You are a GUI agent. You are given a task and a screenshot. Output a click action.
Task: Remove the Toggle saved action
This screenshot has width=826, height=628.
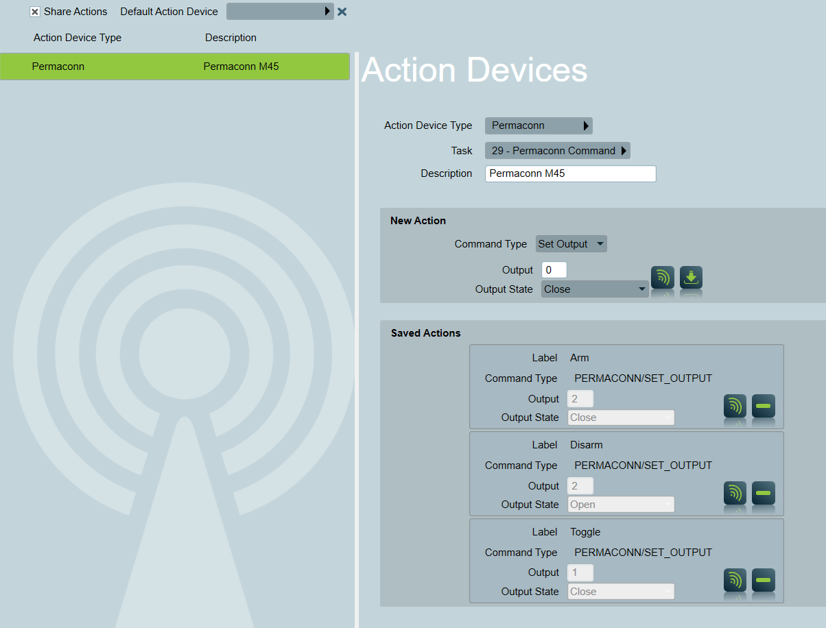[x=764, y=580]
